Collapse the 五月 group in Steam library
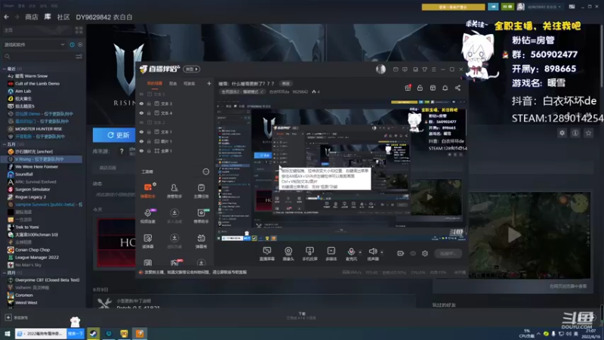This screenshot has height=340, width=604. point(5,144)
